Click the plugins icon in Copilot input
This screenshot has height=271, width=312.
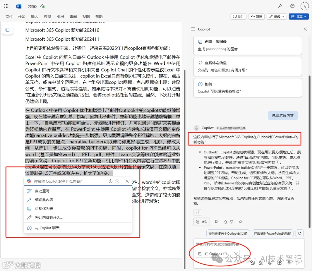pos(280,263)
